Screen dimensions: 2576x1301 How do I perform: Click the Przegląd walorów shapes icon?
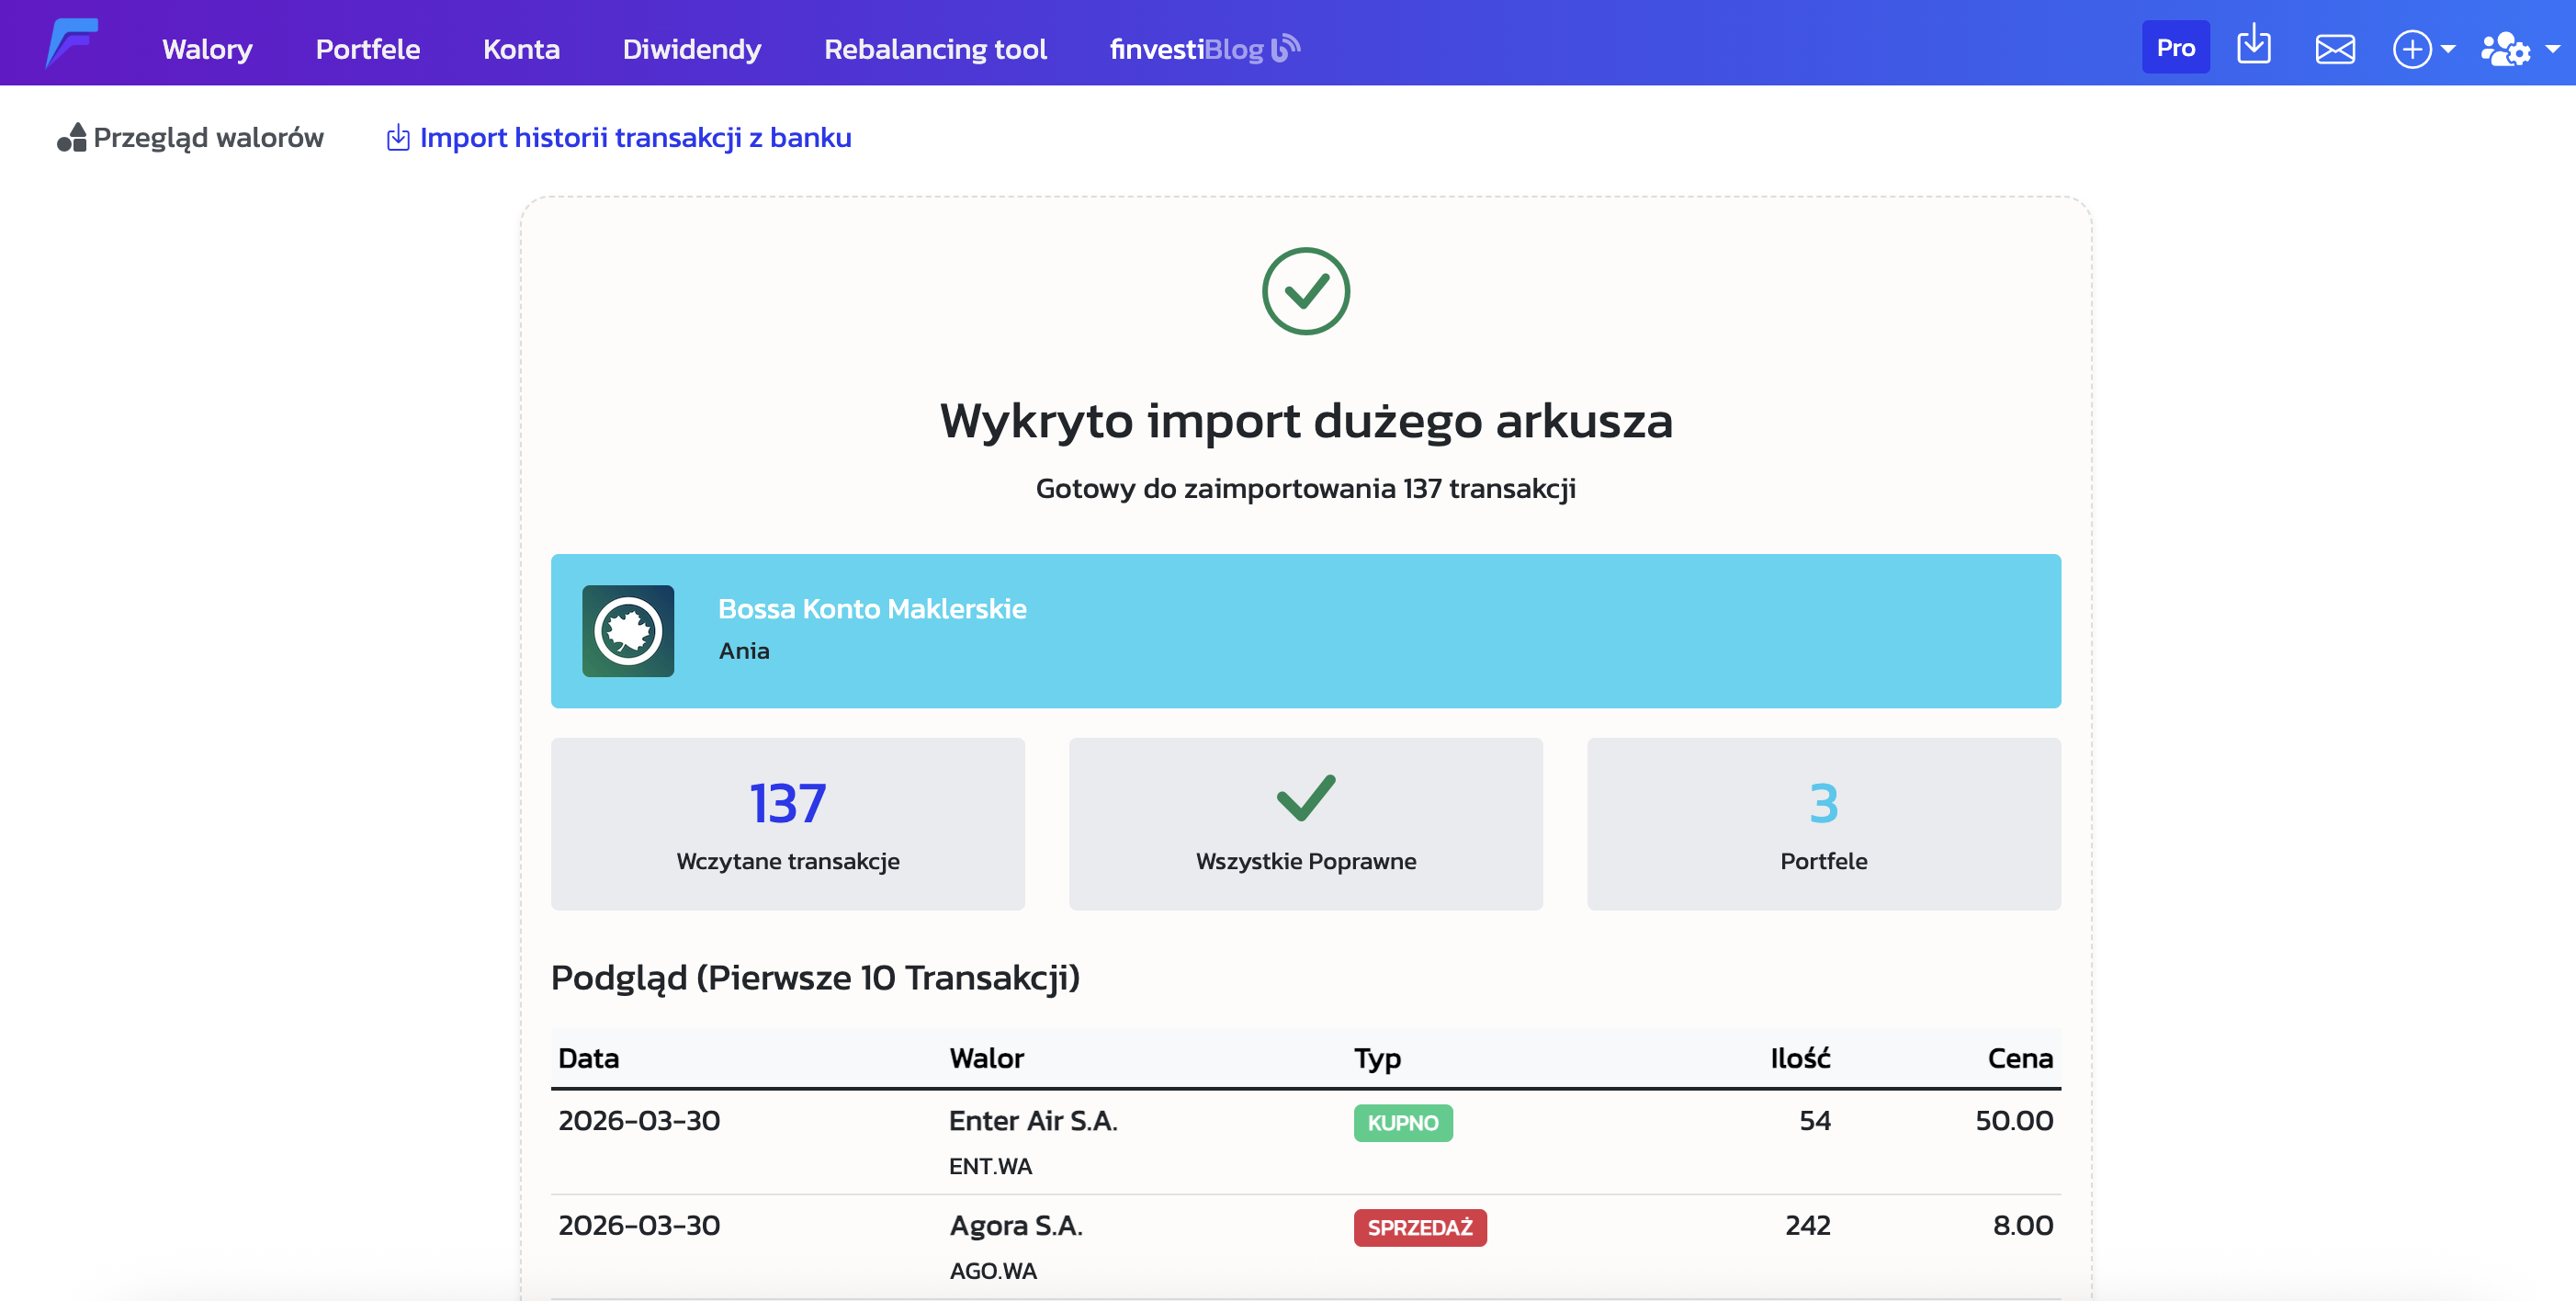(71, 137)
